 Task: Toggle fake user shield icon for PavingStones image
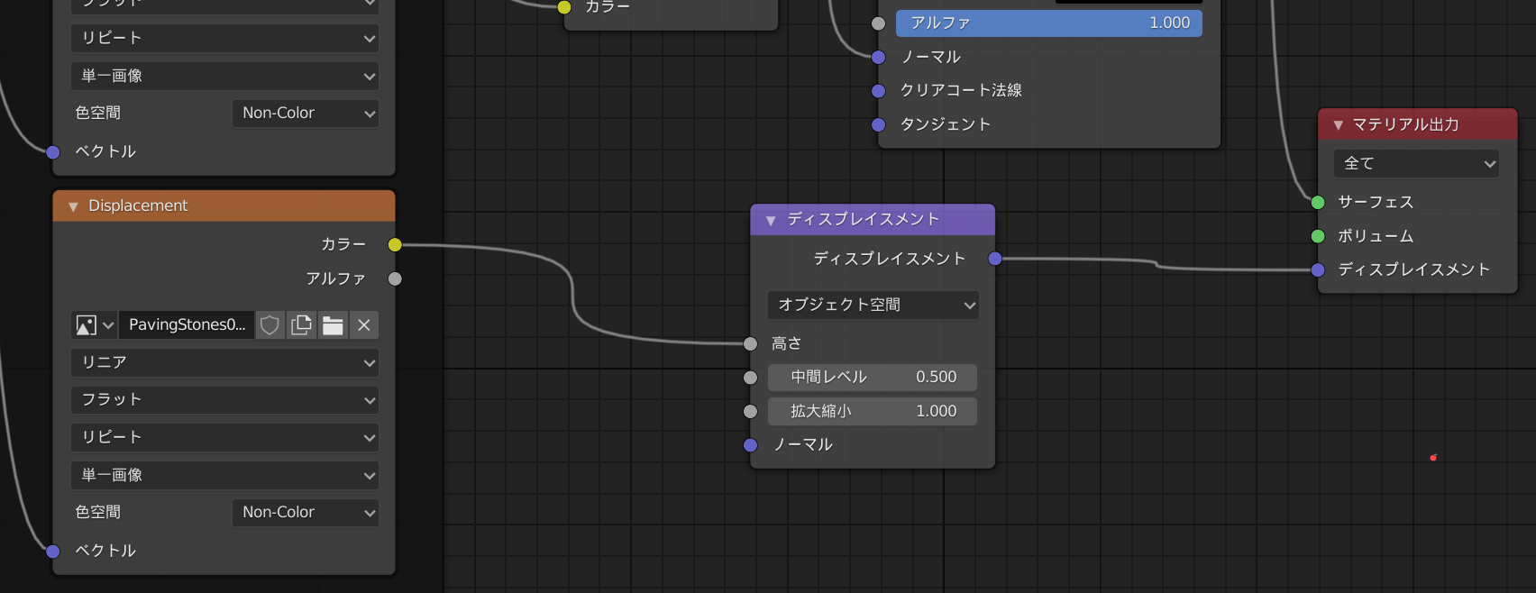point(270,325)
